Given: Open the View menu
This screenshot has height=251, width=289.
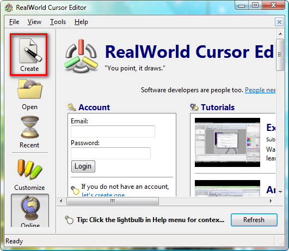Looking at the screenshot, I should tap(34, 22).
